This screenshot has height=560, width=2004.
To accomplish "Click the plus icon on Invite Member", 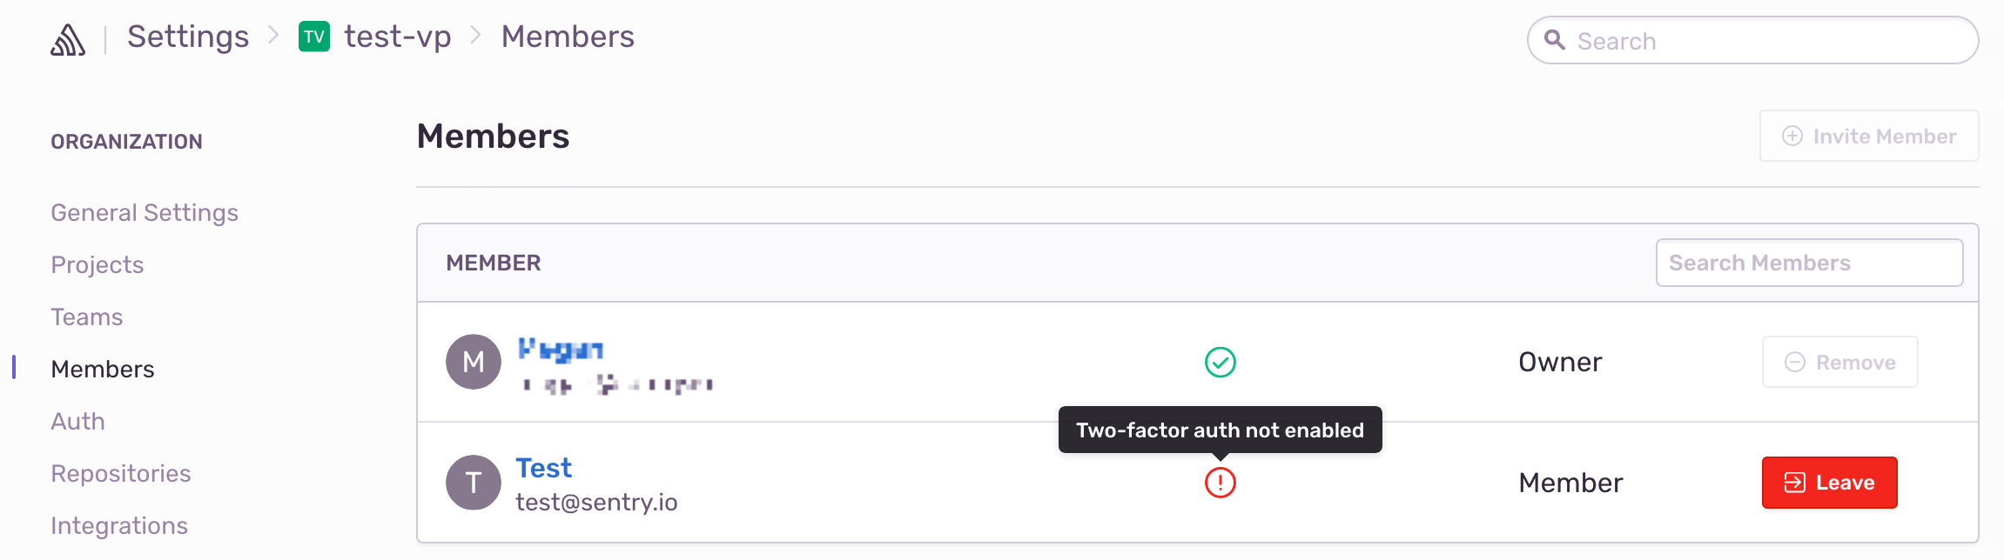I will [1792, 137].
